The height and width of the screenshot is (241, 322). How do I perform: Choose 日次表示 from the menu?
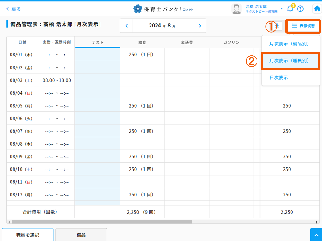(279, 78)
